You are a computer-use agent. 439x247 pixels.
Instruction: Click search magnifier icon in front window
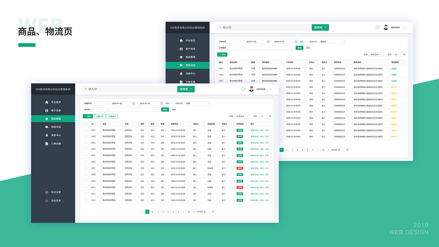coord(85,89)
